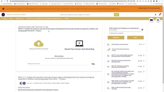Go Back via breadcrumb bar

(x=4, y=19)
